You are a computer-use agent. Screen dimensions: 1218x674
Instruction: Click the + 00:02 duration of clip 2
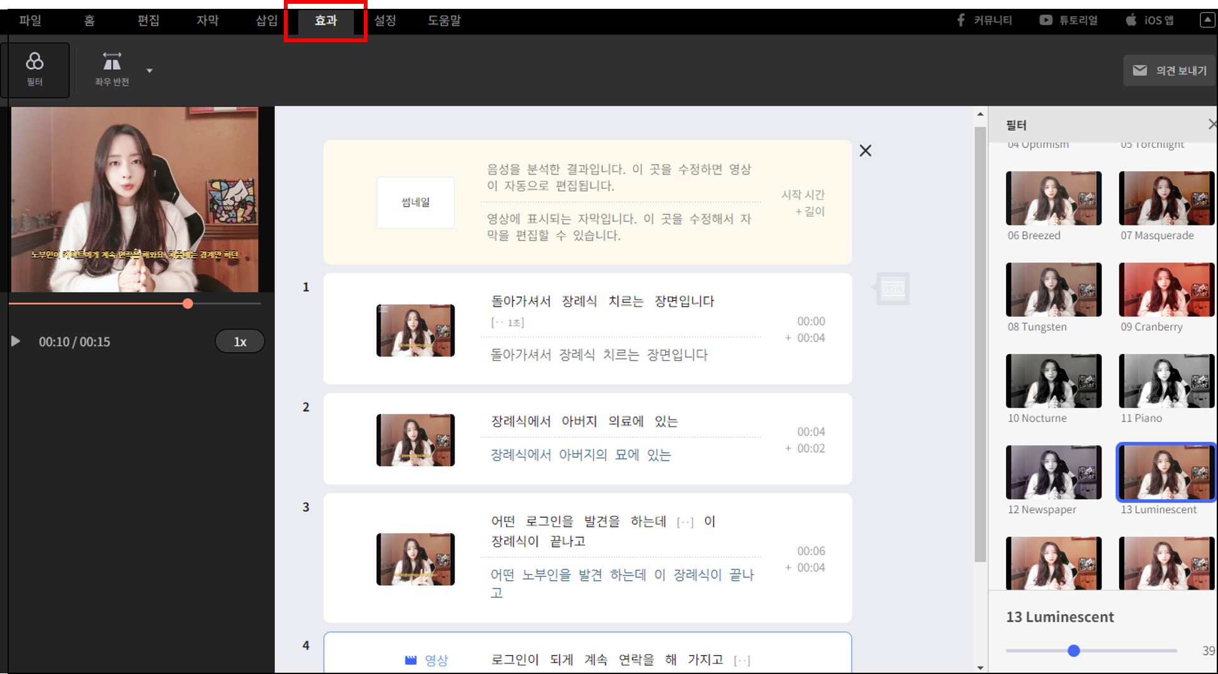805,448
